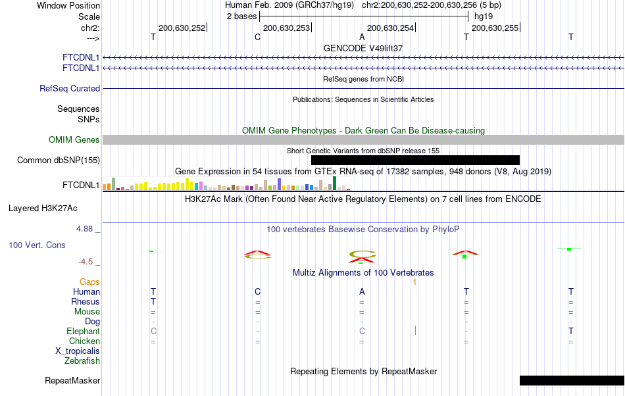Click the Common dbSNP(155) label
This screenshot has height=396, width=625.
(x=59, y=160)
